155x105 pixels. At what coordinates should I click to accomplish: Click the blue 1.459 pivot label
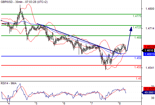coord(138,58)
